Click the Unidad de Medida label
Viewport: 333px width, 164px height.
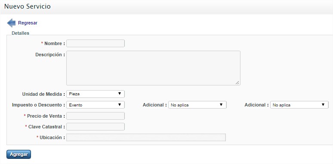pyautogui.click(x=43, y=94)
